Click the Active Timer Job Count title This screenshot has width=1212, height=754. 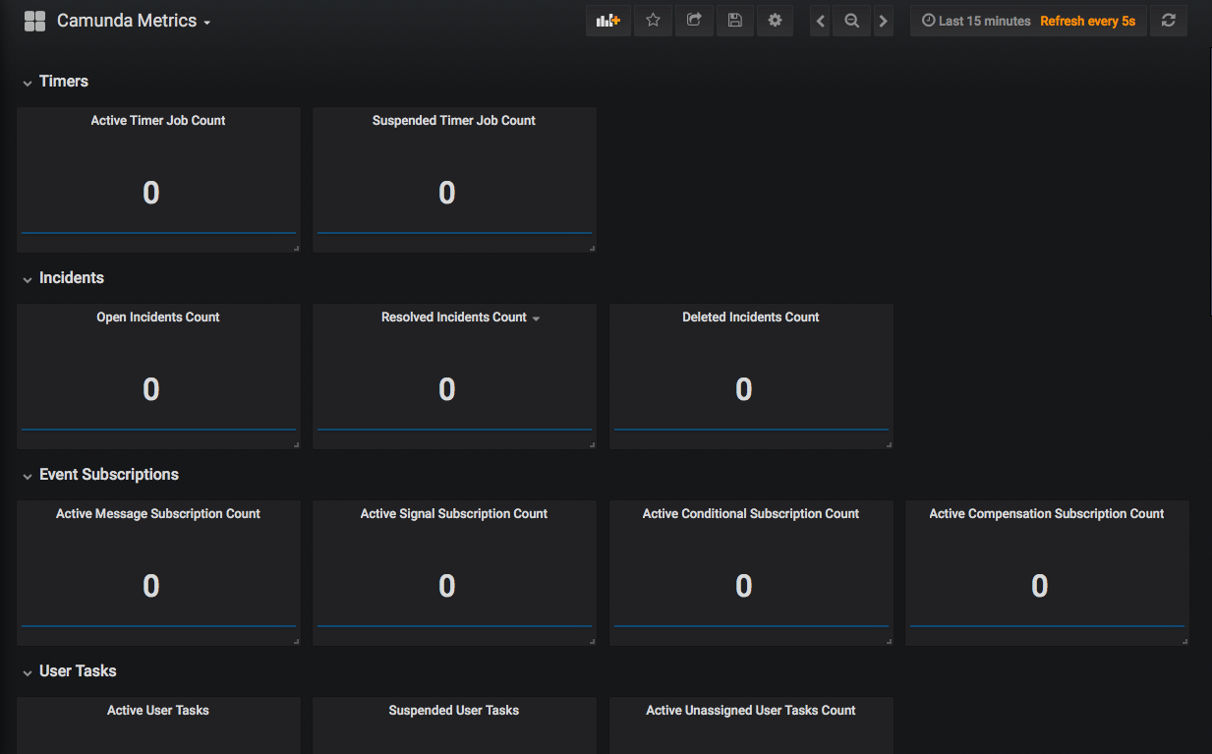(158, 120)
